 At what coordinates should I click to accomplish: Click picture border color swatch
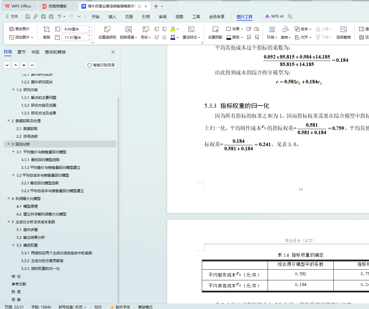click(x=173, y=37)
